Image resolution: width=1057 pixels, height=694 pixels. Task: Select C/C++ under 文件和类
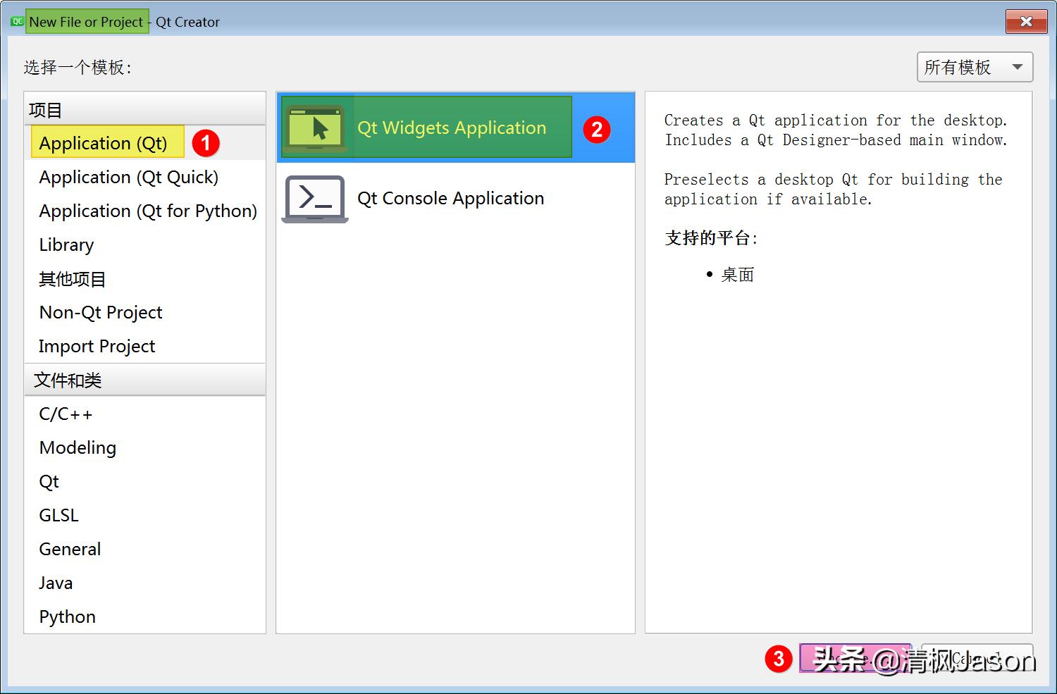click(x=65, y=414)
